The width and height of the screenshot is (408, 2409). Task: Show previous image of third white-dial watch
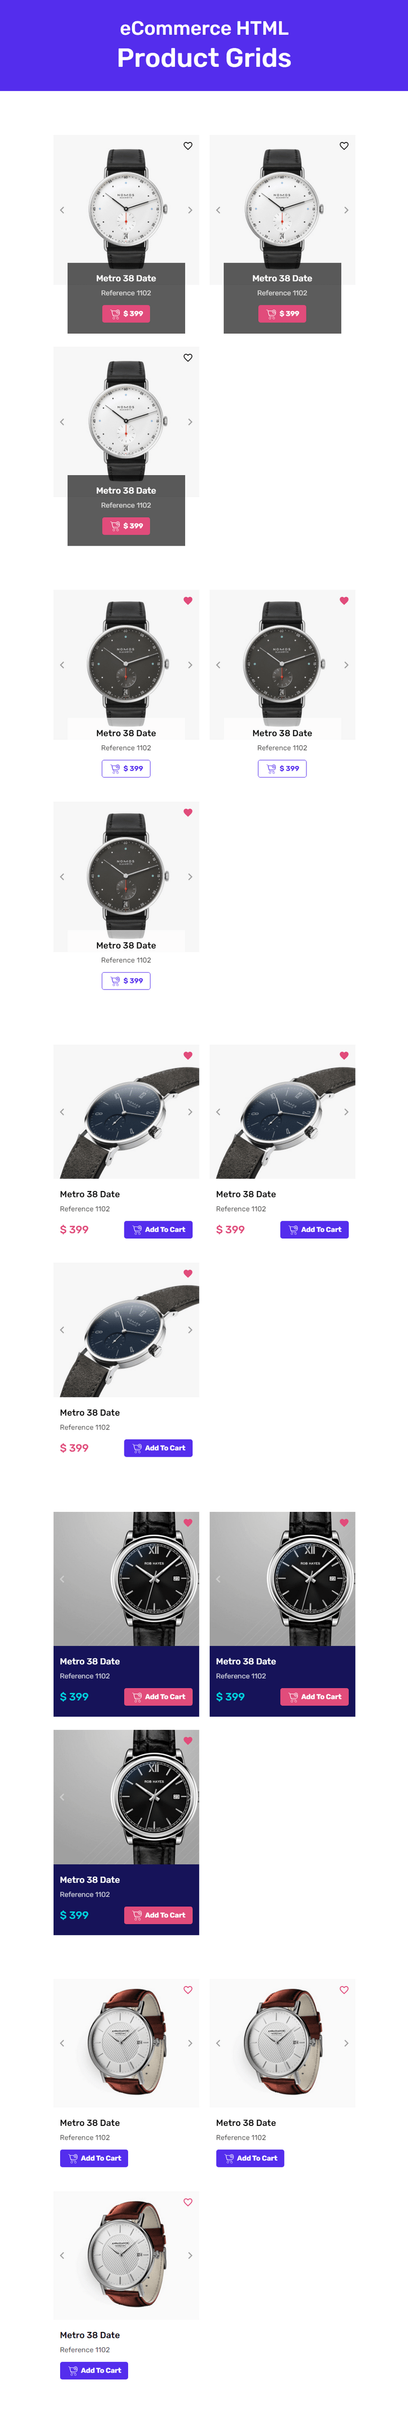point(63,423)
